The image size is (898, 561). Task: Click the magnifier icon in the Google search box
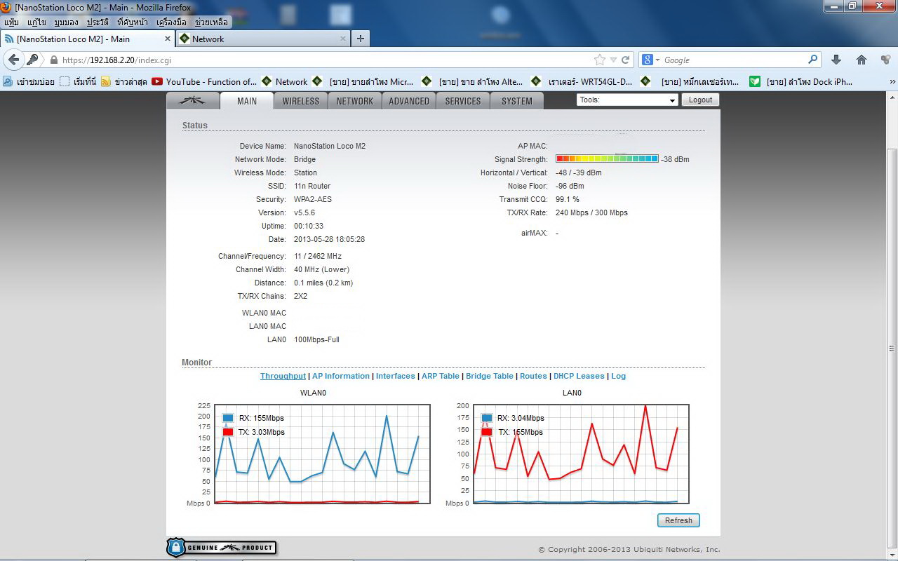[813, 60]
